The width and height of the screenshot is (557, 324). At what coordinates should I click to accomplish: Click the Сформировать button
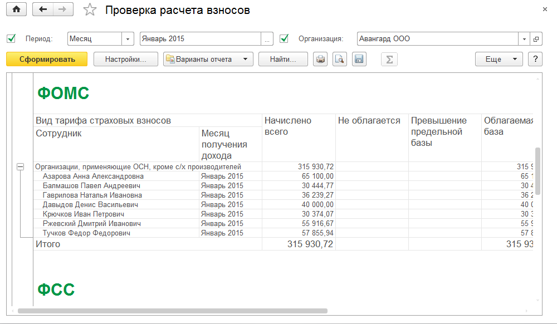[47, 60]
